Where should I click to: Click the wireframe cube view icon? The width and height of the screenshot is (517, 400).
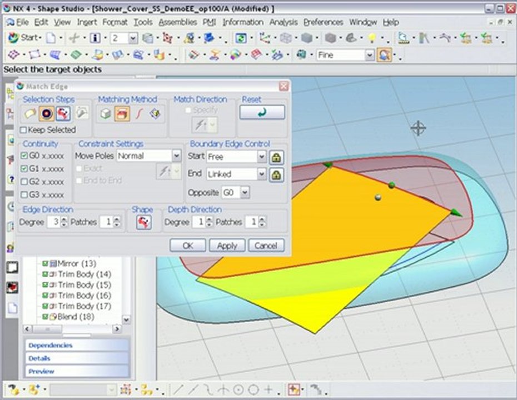(x=286, y=38)
